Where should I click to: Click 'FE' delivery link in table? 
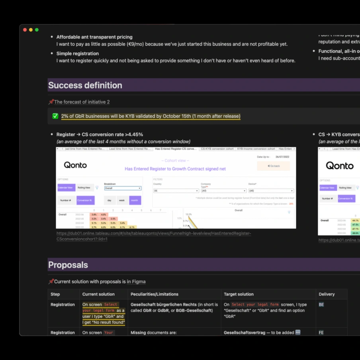(321, 333)
